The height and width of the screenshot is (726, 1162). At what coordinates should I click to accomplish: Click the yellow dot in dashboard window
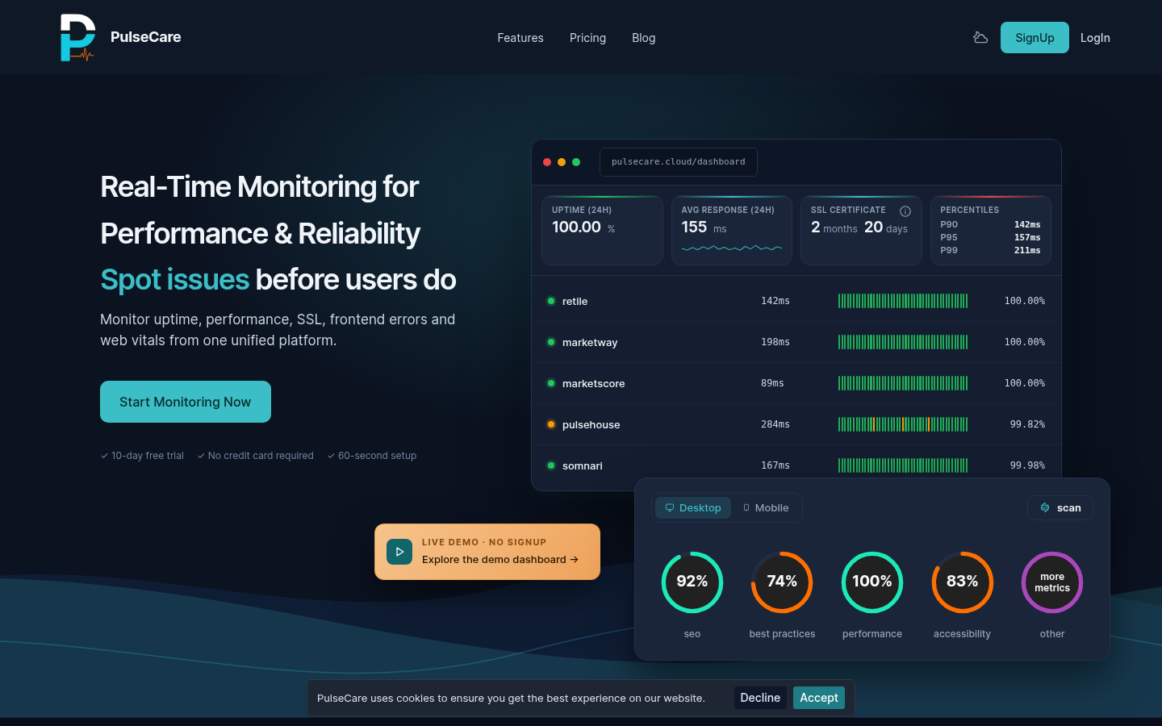click(x=562, y=162)
